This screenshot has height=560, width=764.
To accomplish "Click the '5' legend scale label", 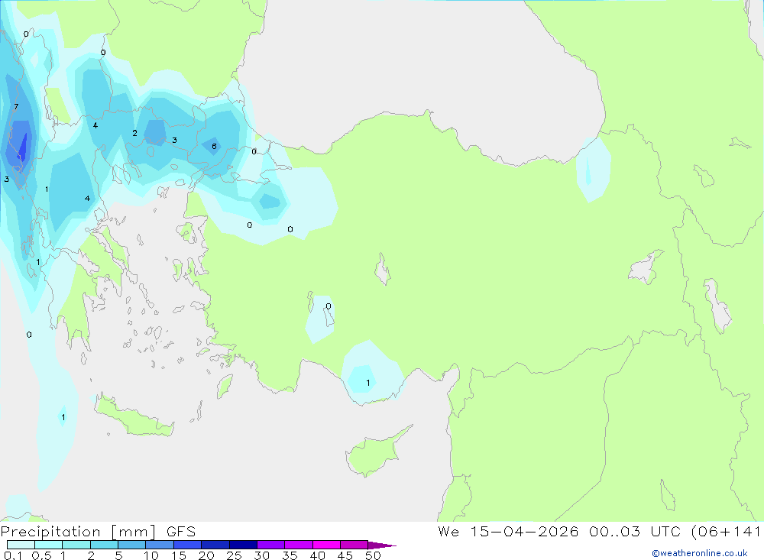I will tap(118, 555).
